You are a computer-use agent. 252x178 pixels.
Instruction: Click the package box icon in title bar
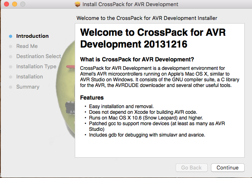point(78,4)
